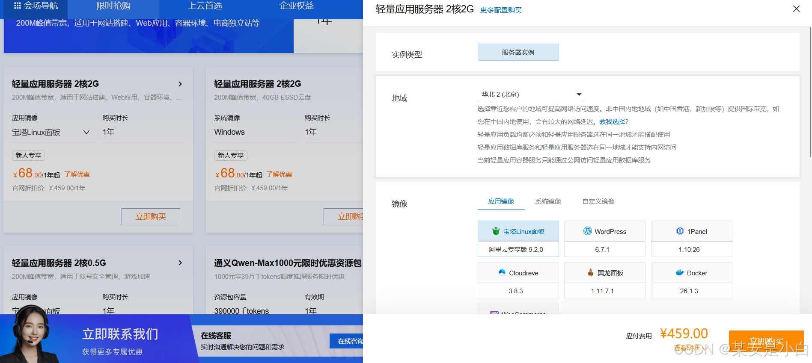Click 了解优惠 on the 宝塔Linux面板 card

pos(77,174)
